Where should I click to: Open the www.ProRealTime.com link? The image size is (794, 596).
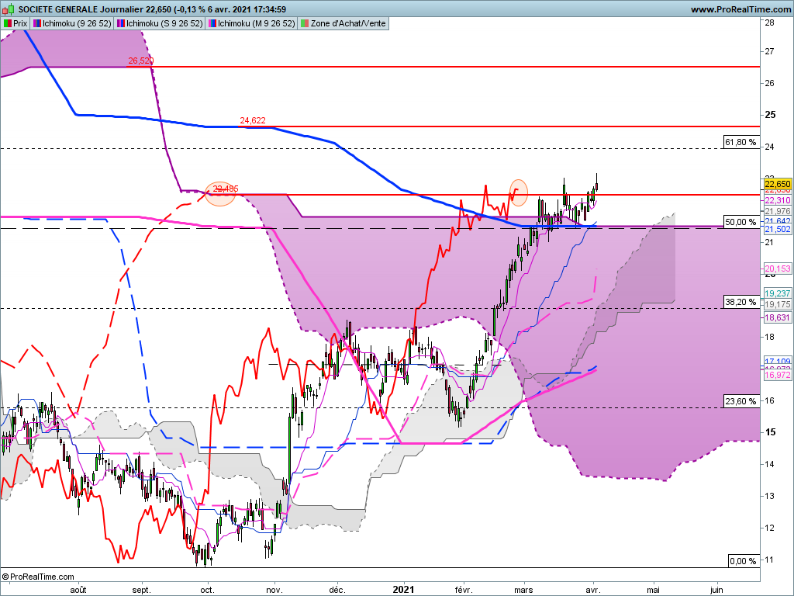tap(740, 9)
